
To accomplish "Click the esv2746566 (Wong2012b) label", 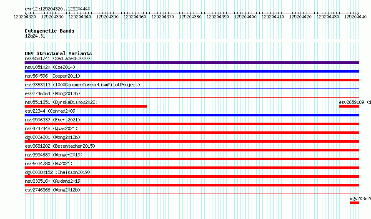I will tap(53, 190).
